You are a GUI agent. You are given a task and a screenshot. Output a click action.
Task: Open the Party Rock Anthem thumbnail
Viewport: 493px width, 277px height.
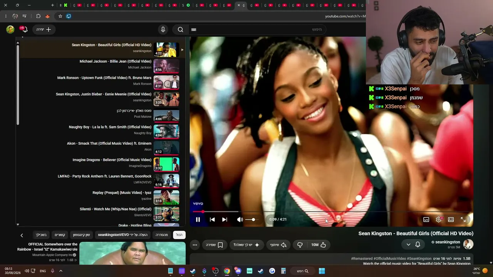tap(166, 181)
